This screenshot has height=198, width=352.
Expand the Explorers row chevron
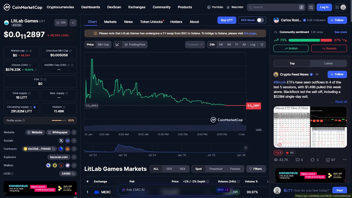click(74, 157)
